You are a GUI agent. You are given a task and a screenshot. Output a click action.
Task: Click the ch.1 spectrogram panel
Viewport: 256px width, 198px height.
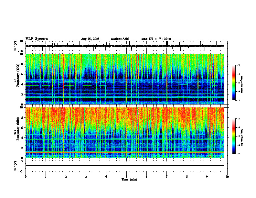click(x=125, y=79)
